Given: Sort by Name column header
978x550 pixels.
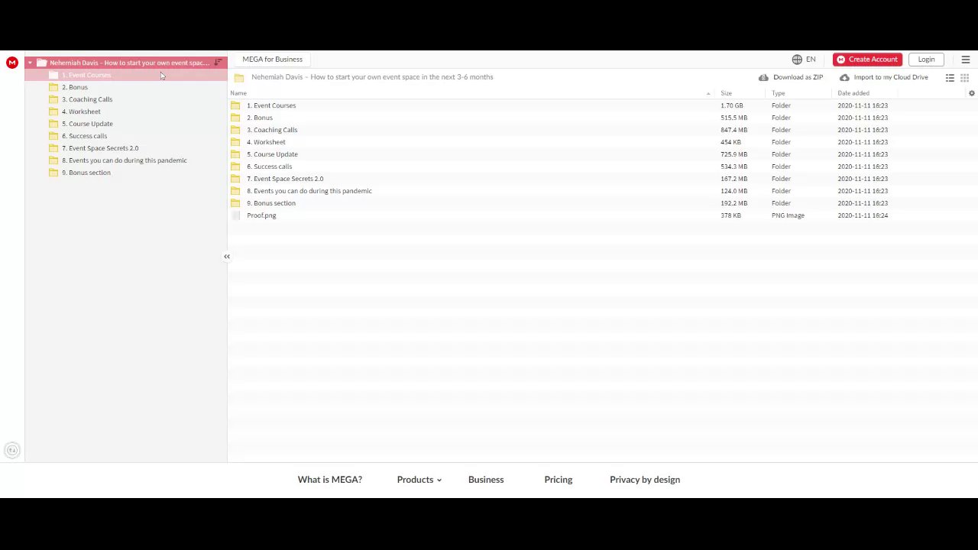Looking at the screenshot, I should coord(238,93).
